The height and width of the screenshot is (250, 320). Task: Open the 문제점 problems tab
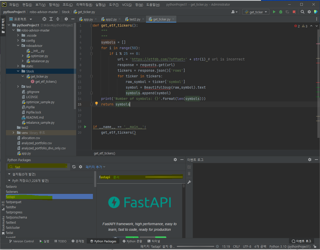[78, 241]
